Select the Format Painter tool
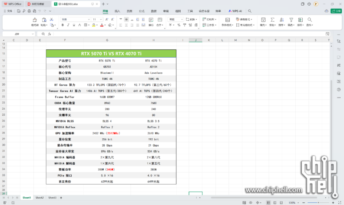Image resolution: width=344 pixels, height=205 pixels. click(x=35, y=22)
